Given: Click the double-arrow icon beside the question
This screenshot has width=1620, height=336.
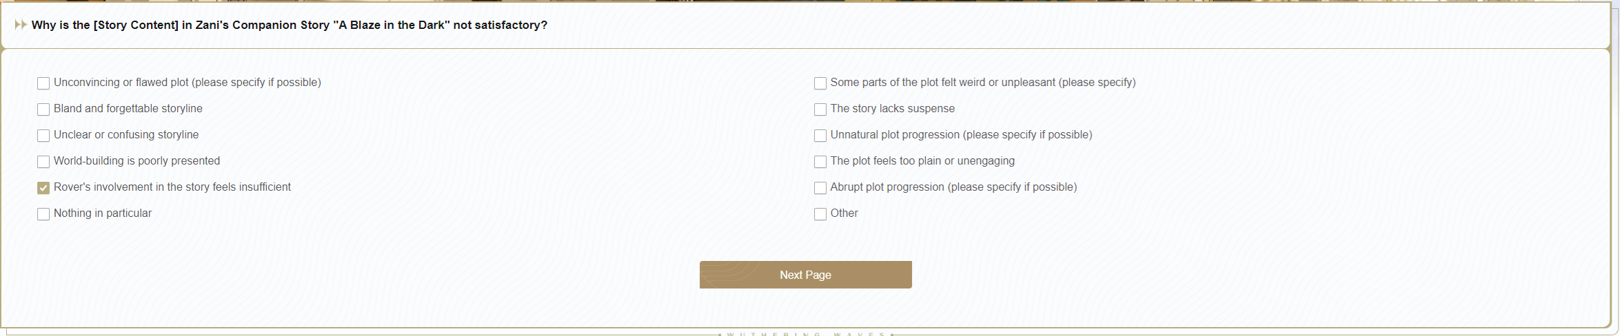Looking at the screenshot, I should point(21,25).
